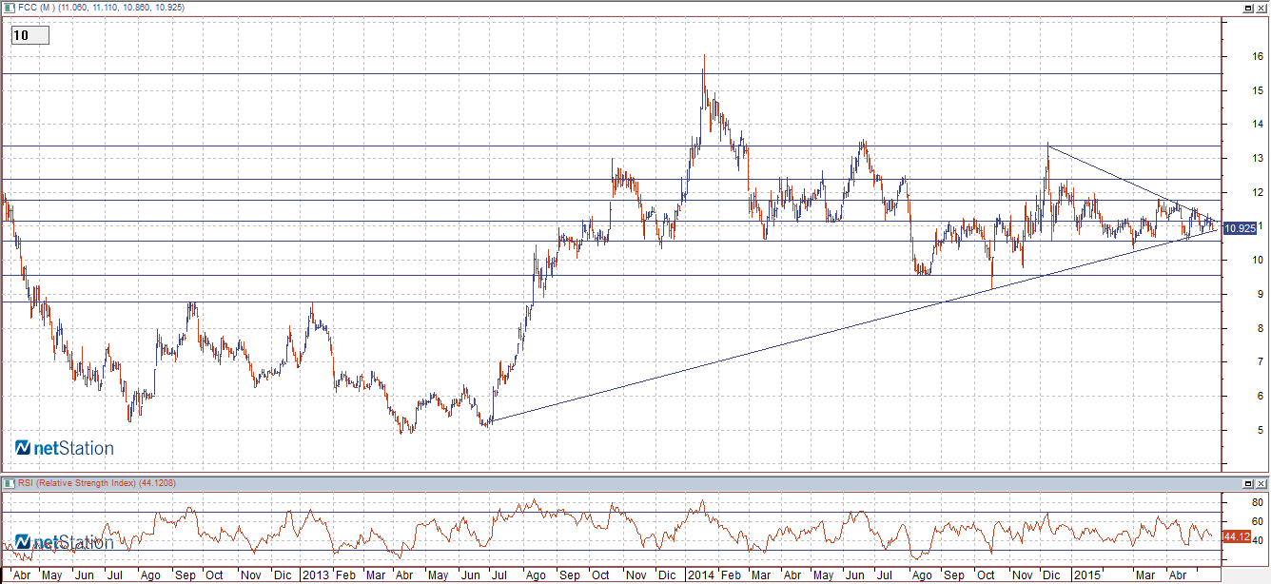
Task: Close the FCC price chart panel
Action: pos(1261,8)
